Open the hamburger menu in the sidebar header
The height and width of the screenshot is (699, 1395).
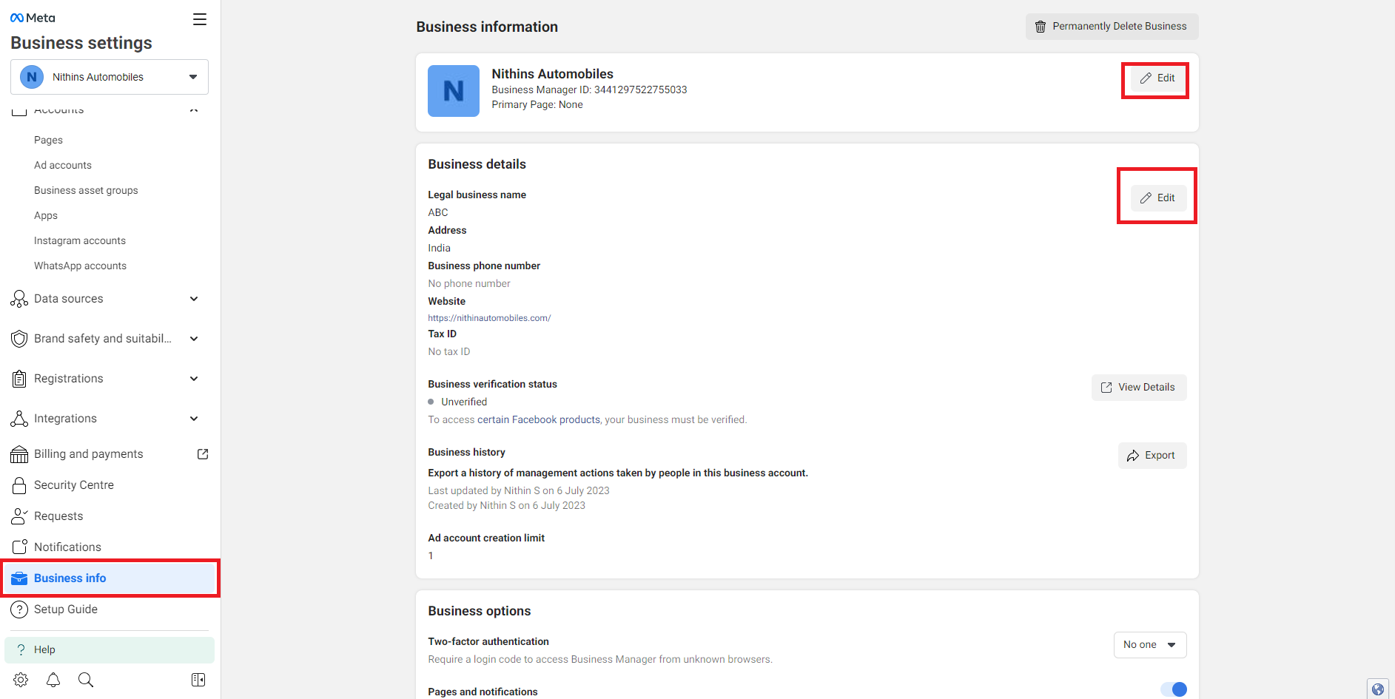(200, 19)
